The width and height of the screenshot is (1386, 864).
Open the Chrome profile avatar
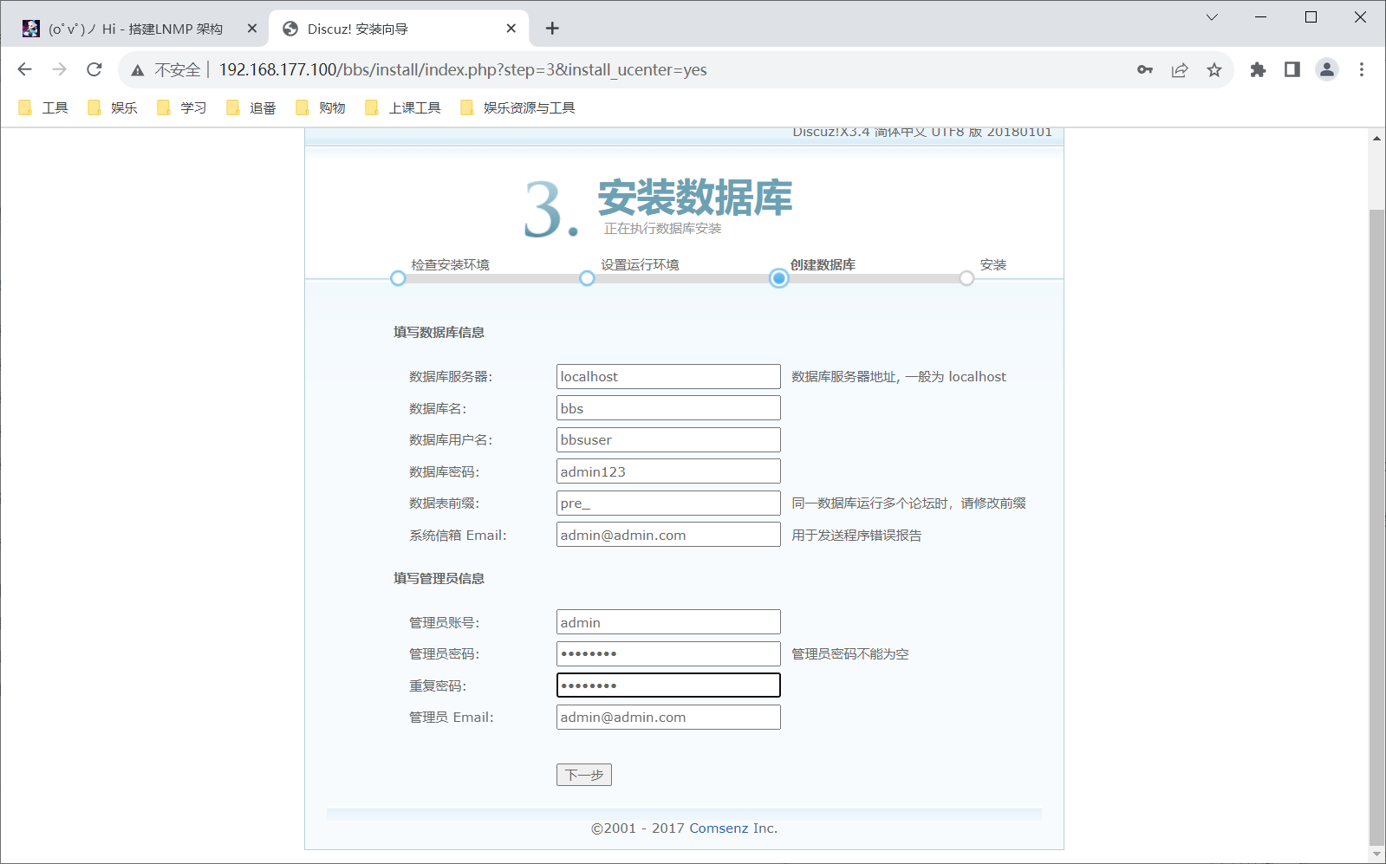(1327, 70)
